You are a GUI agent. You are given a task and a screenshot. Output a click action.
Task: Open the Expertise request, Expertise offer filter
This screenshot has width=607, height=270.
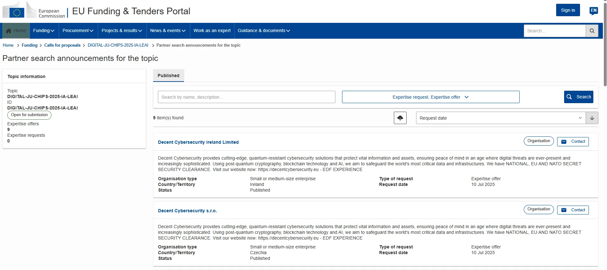tap(431, 97)
